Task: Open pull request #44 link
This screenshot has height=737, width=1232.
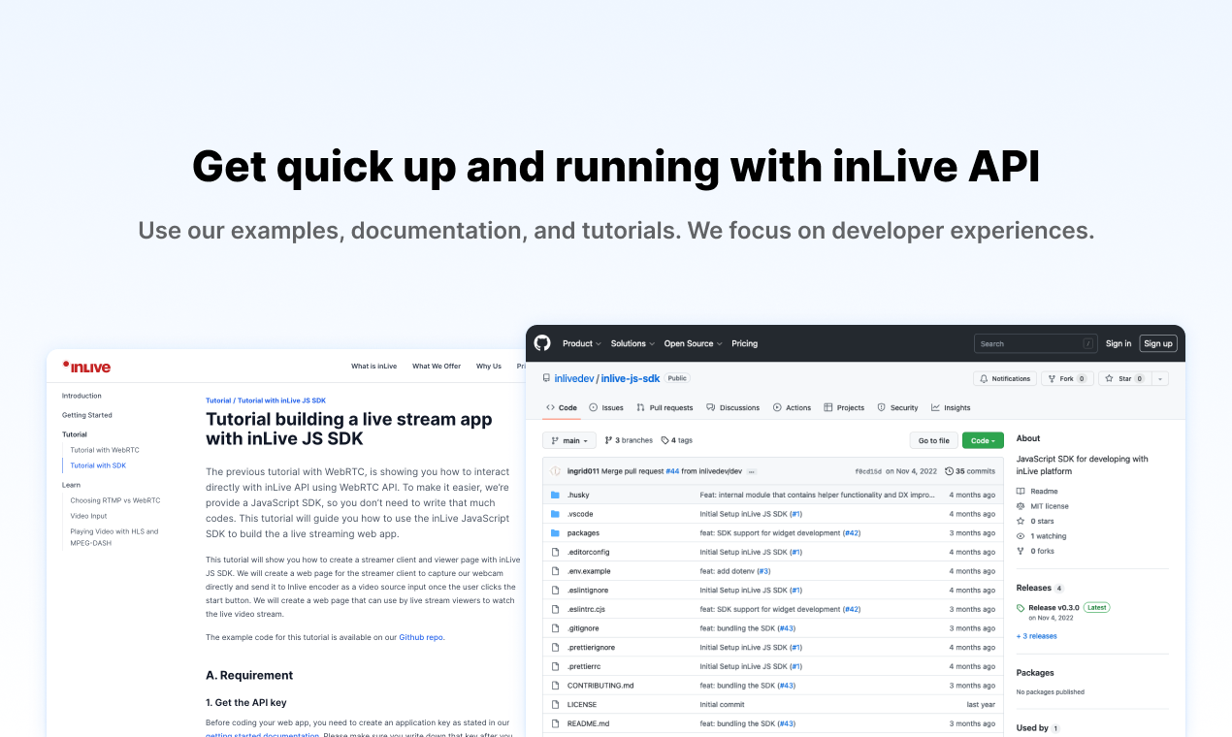Action: point(672,471)
